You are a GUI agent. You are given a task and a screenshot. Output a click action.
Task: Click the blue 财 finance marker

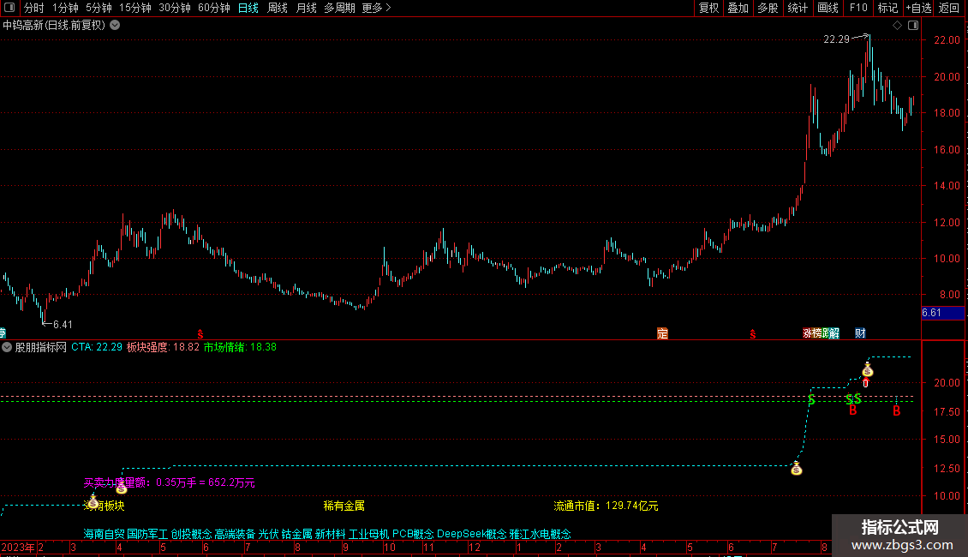point(860,333)
